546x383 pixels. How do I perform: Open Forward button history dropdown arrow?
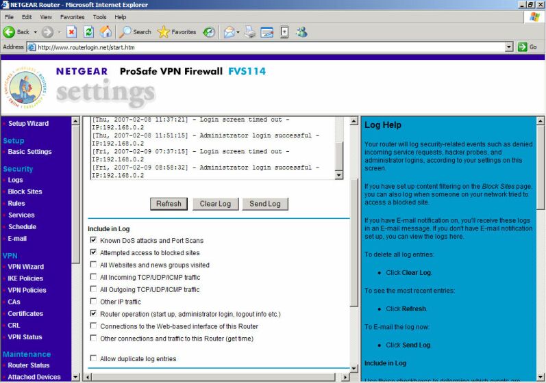tap(59, 32)
